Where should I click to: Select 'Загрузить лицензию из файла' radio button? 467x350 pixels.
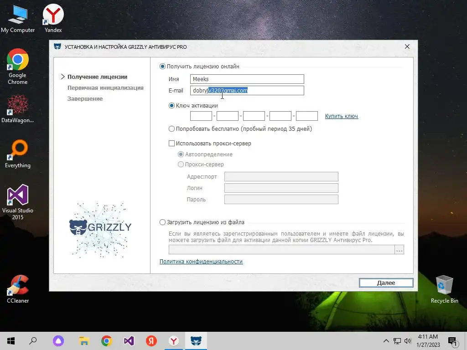(x=162, y=222)
